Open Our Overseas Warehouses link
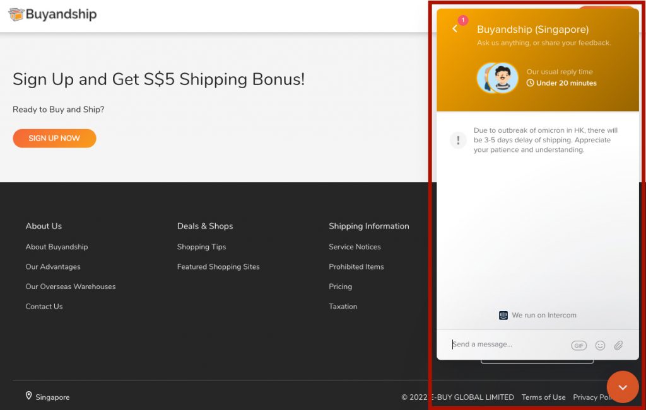This screenshot has width=646, height=410. (x=71, y=287)
